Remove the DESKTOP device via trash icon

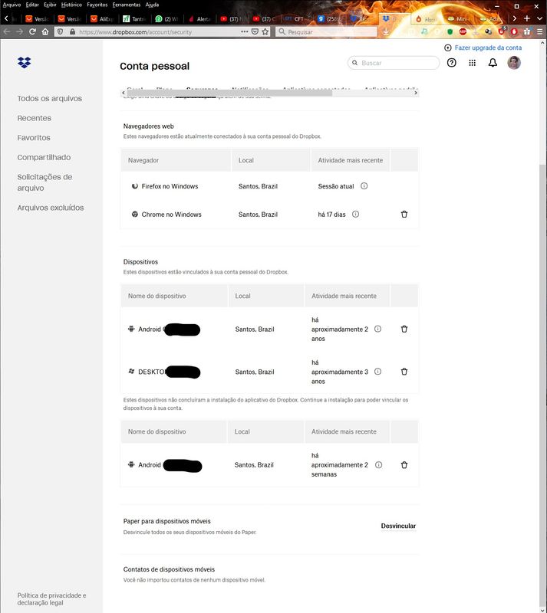click(x=404, y=372)
